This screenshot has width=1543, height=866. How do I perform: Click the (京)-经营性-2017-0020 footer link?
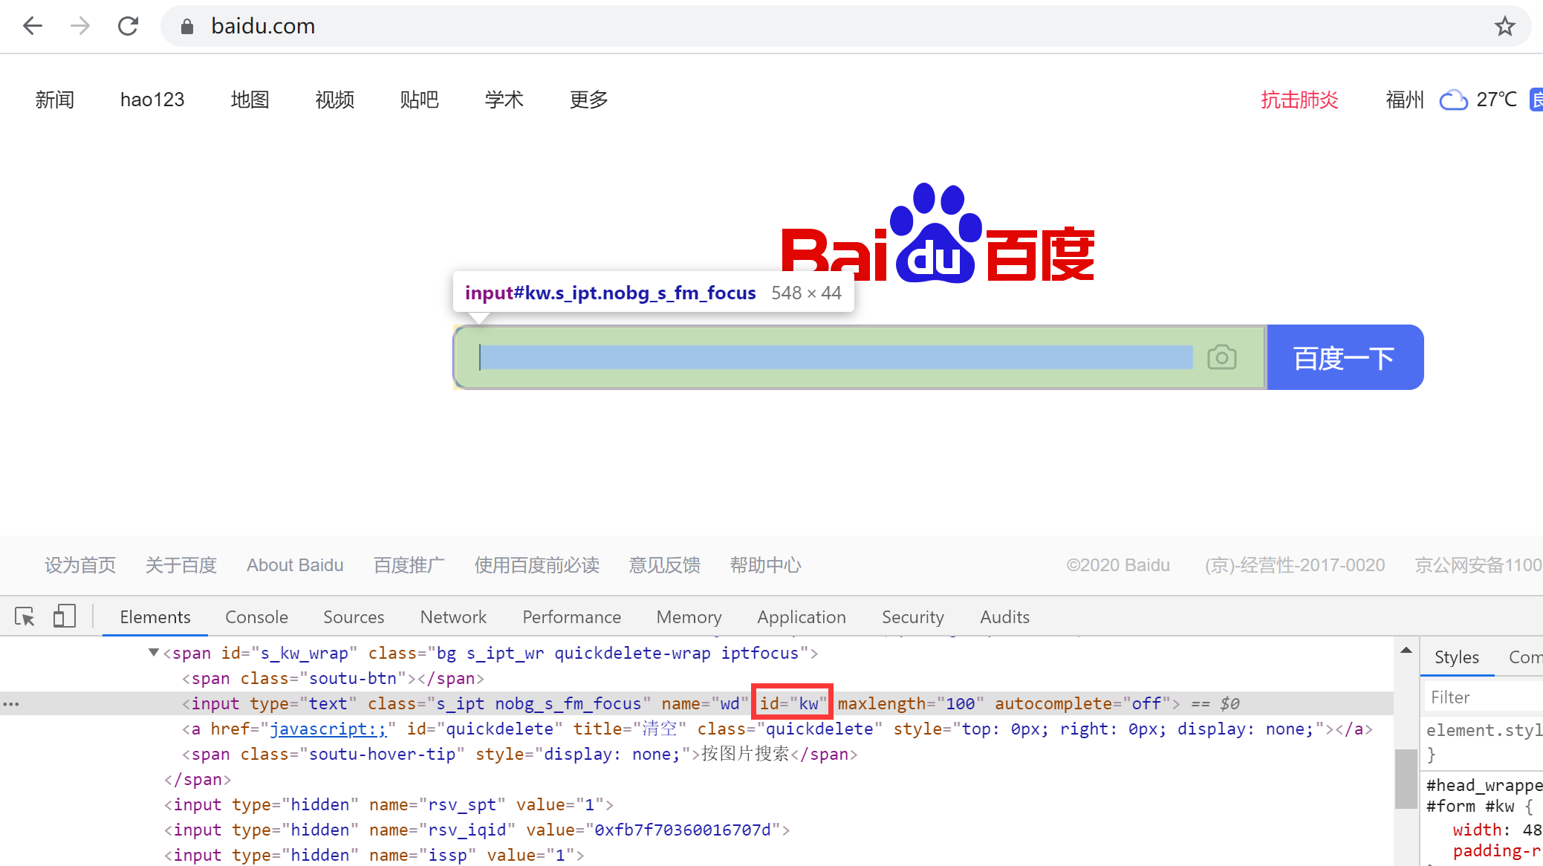(x=1295, y=565)
